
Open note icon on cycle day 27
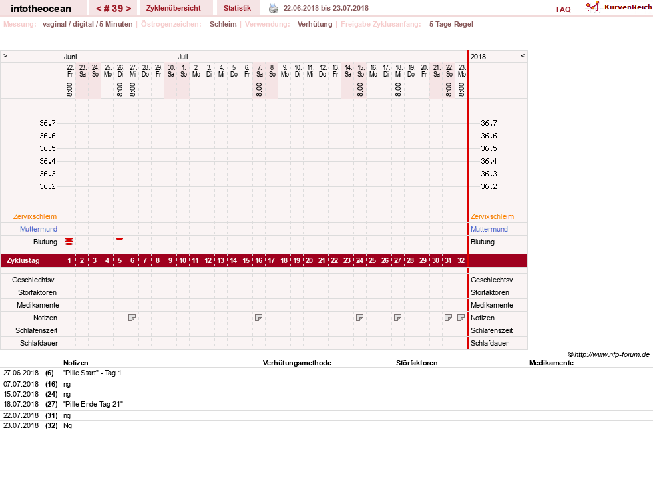point(397,318)
